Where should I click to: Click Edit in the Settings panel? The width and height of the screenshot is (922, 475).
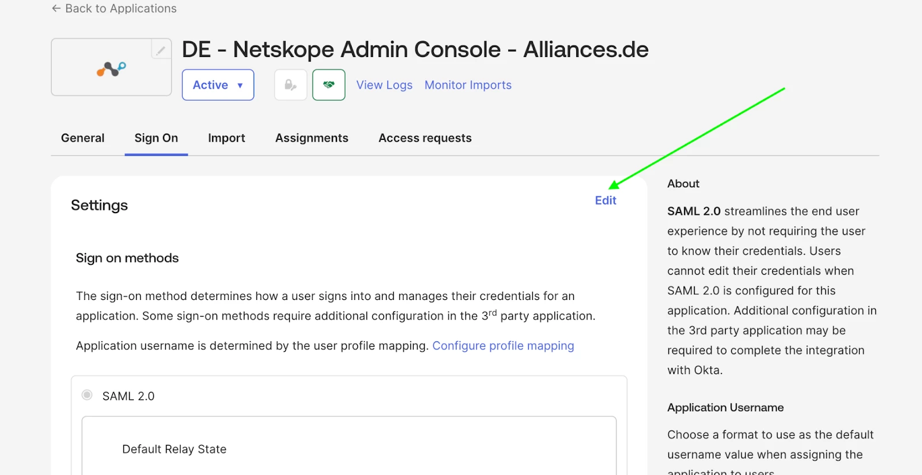click(x=606, y=200)
